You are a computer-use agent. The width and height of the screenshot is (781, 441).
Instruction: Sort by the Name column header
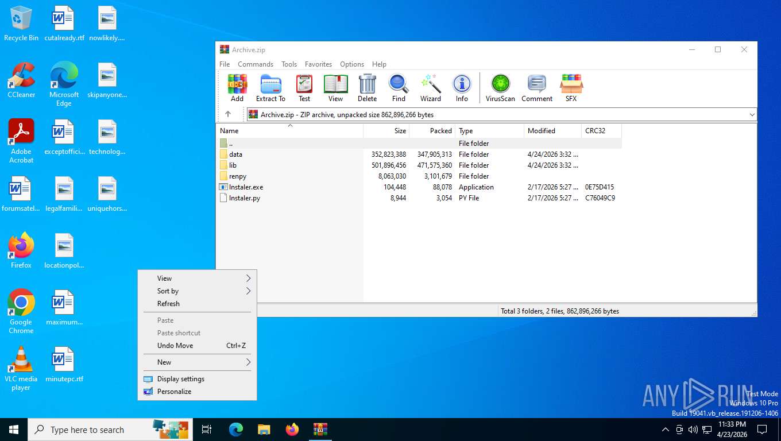coord(290,131)
